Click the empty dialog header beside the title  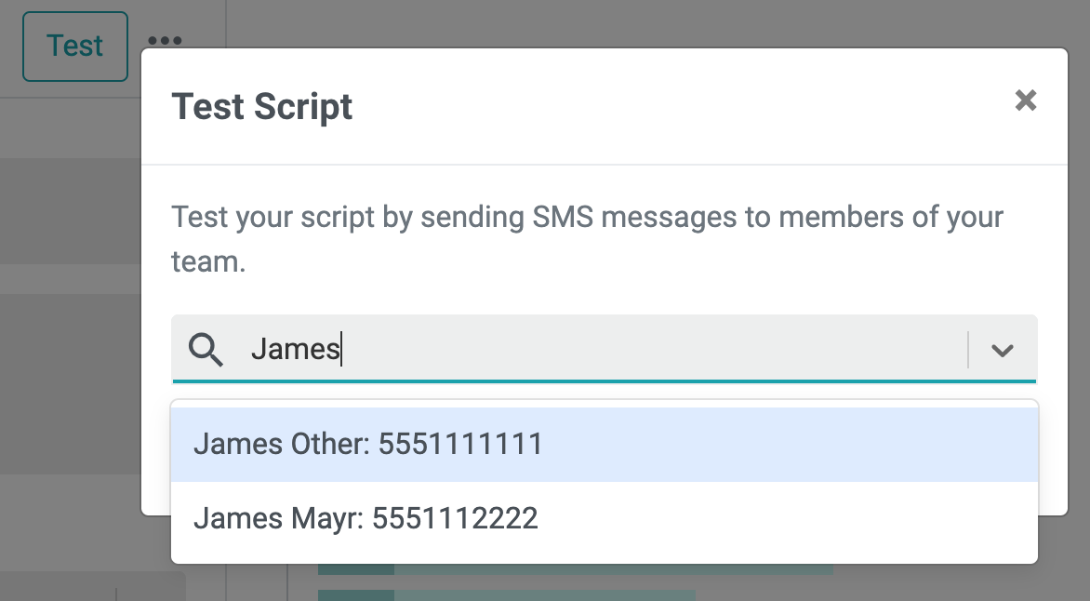(x=681, y=106)
